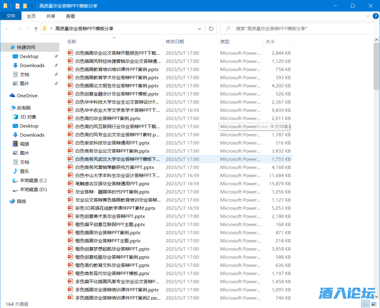Image resolution: width=380 pixels, height=308 pixels.
Task: Select 本地磁盘 (C:) drive
Action: coord(33,180)
